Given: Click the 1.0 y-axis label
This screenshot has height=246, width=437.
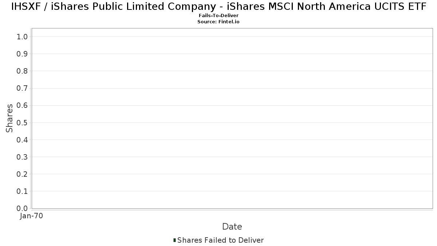Looking at the screenshot, I should click(22, 37).
